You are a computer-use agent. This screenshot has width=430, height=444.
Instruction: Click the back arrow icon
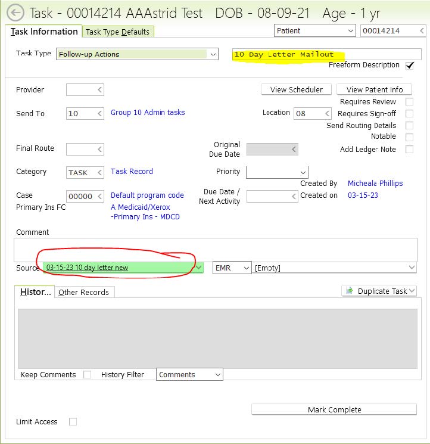pyautogui.click(x=14, y=13)
